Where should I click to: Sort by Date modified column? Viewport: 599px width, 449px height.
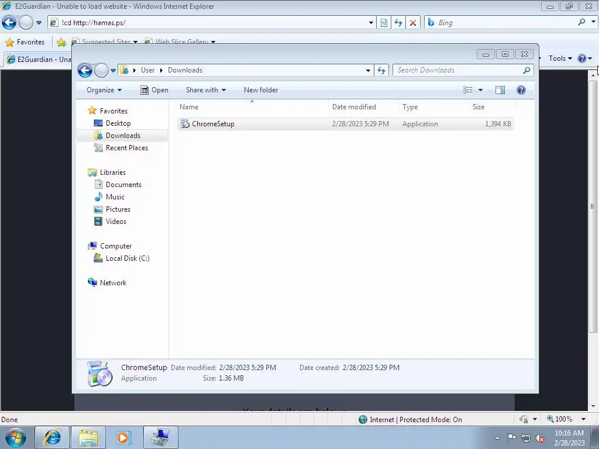[x=363, y=107]
